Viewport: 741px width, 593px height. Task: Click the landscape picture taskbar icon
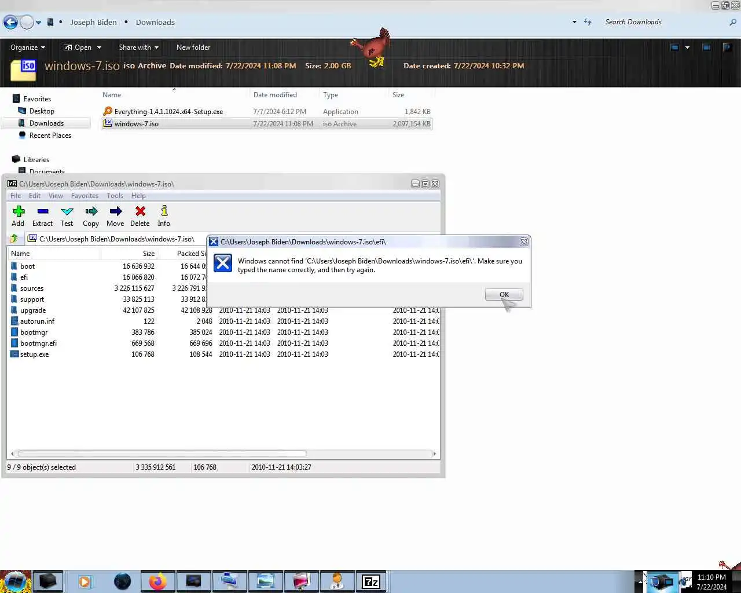coord(265,581)
